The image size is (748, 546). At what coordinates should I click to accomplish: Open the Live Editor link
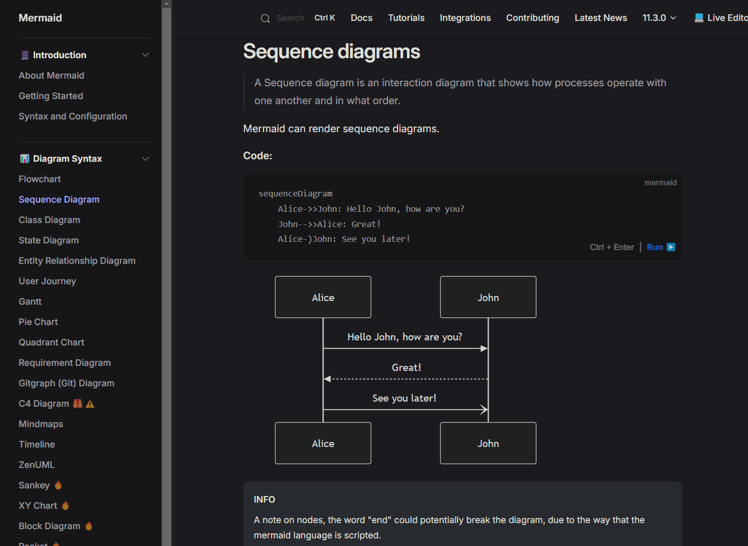(721, 18)
